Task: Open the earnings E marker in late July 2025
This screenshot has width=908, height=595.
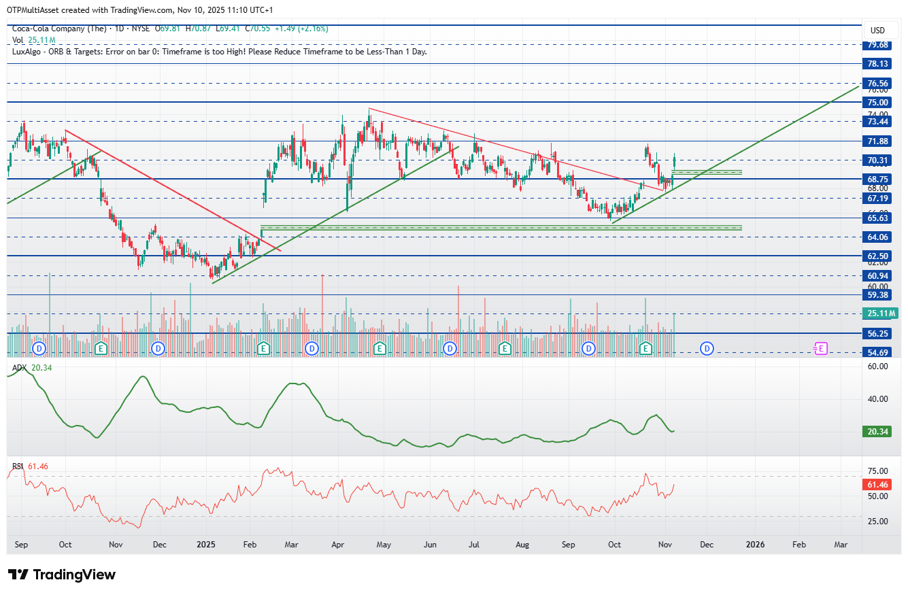Action: [505, 348]
